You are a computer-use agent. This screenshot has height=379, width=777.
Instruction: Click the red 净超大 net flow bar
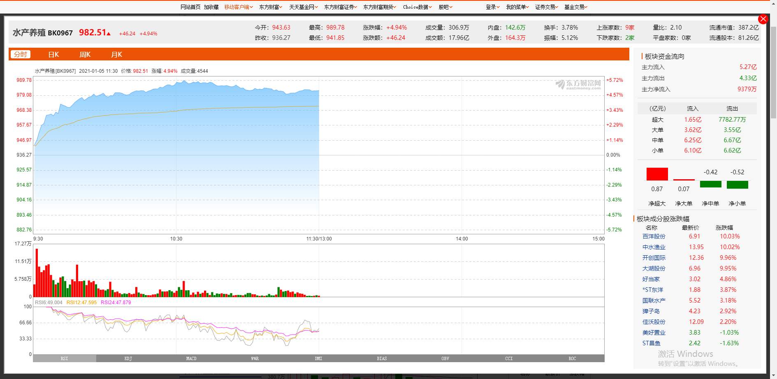click(x=657, y=174)
